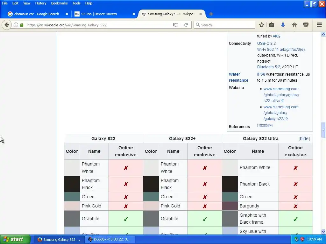Close the Samsung Galaxy S22 Wikipedia tab
This screenshot has height=244, width=326.
201,14
